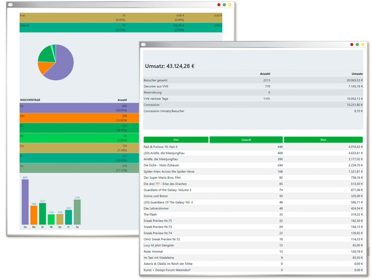
Task: Click the green dot of back window
Action: pos(224,5)
